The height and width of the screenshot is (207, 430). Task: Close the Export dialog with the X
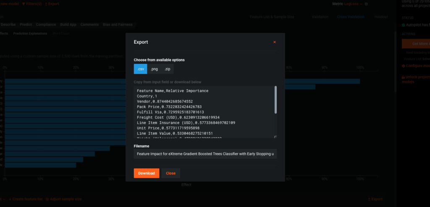coord(275,42)
